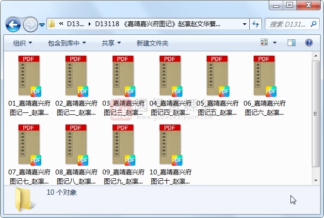This screenshot has width=324, height=218.
Task: Select the D13... breadcrumb segment
Action: (x=75, y=24)
